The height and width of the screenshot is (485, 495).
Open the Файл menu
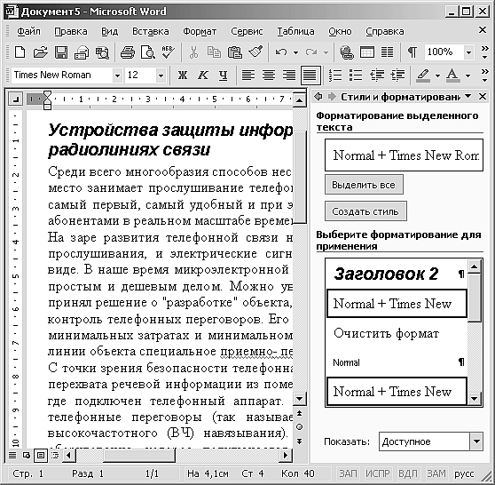tap(28, 31)
